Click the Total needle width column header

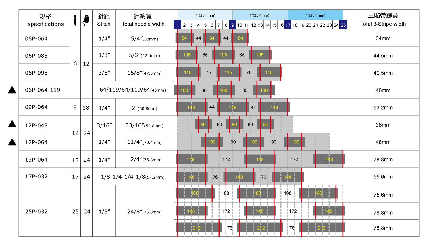coord(143,20)
